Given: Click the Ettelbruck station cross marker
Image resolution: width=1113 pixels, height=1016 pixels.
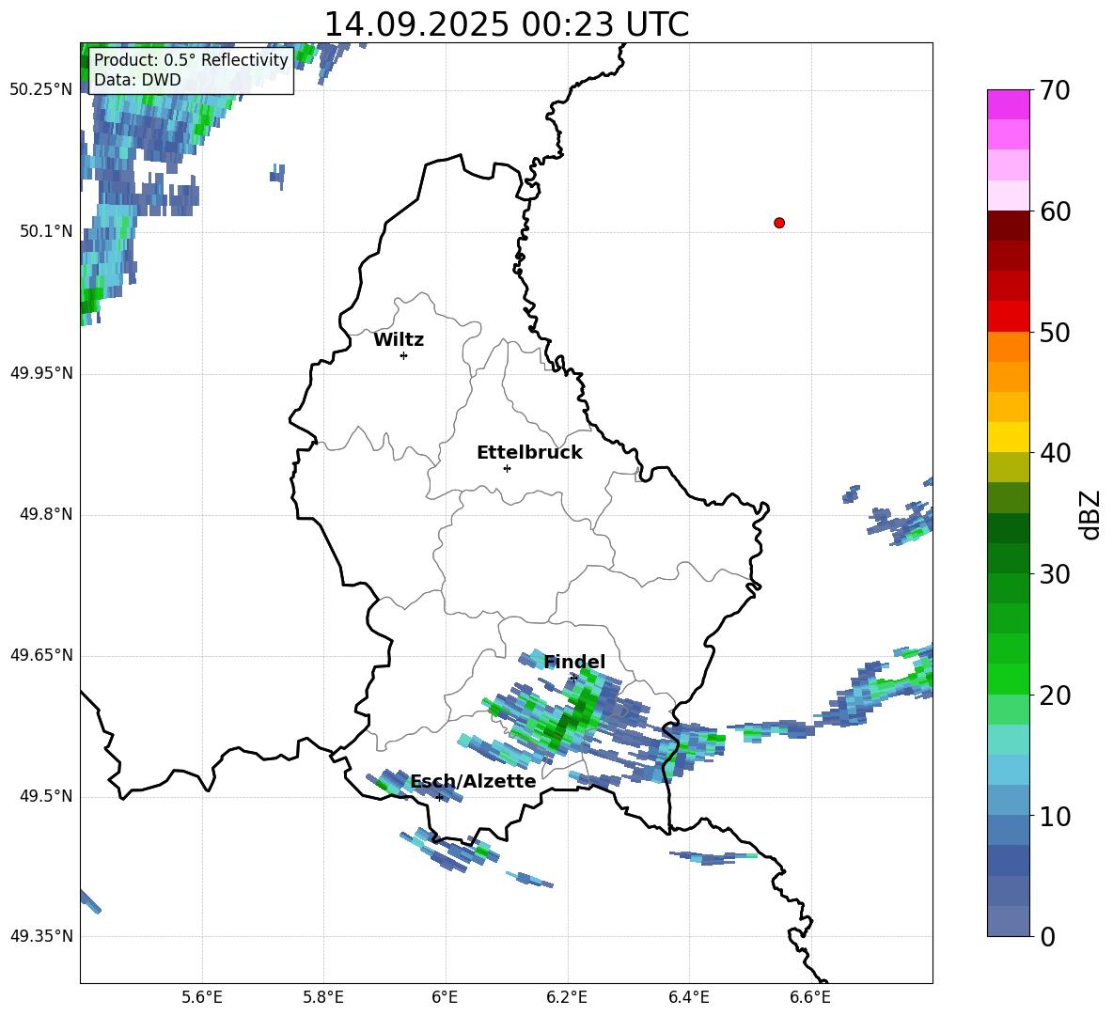Looking at the screenshot, I should pos(507,468).
